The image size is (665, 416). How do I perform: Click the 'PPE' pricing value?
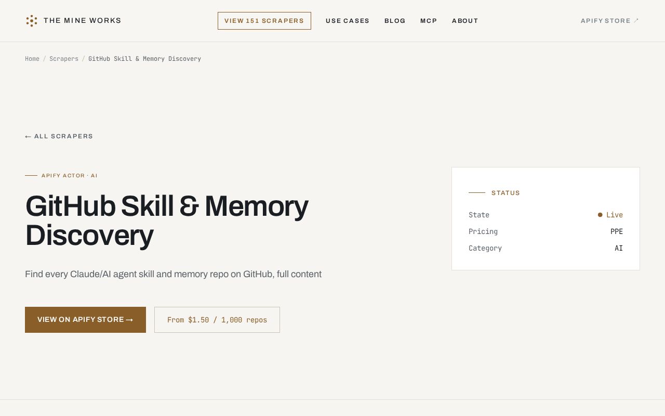pyautogui.click(x=617, y=231)
